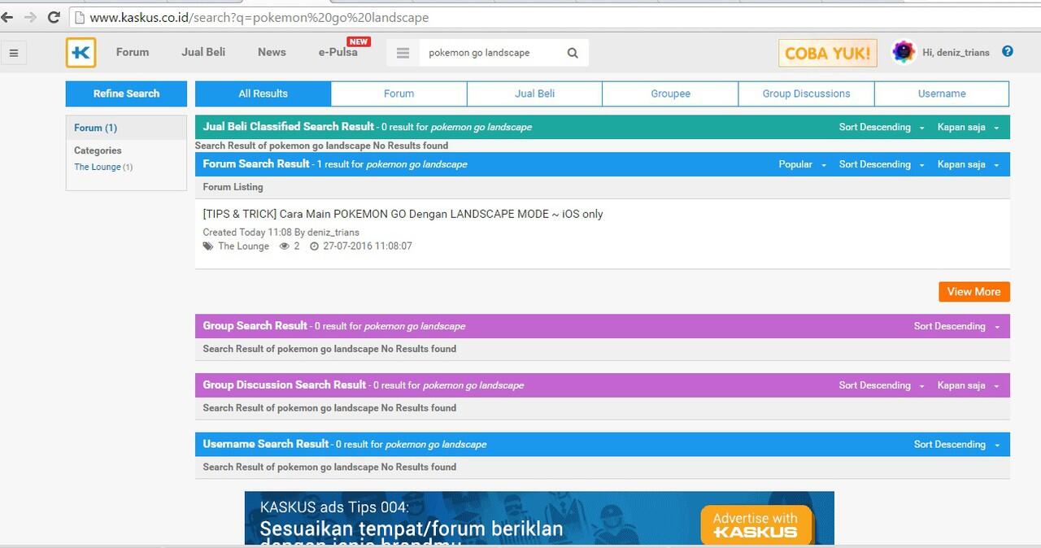Screen dimensions: 1041x548
Task: Expand Group Discussion Kapan saja dropdown
Action: point(968,385)
